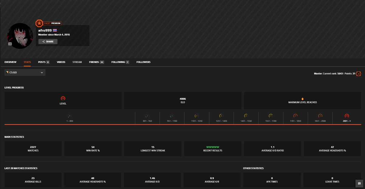Switch to the Overview tab
Screen dimensions: 365x189
click(x=10, y=62)
